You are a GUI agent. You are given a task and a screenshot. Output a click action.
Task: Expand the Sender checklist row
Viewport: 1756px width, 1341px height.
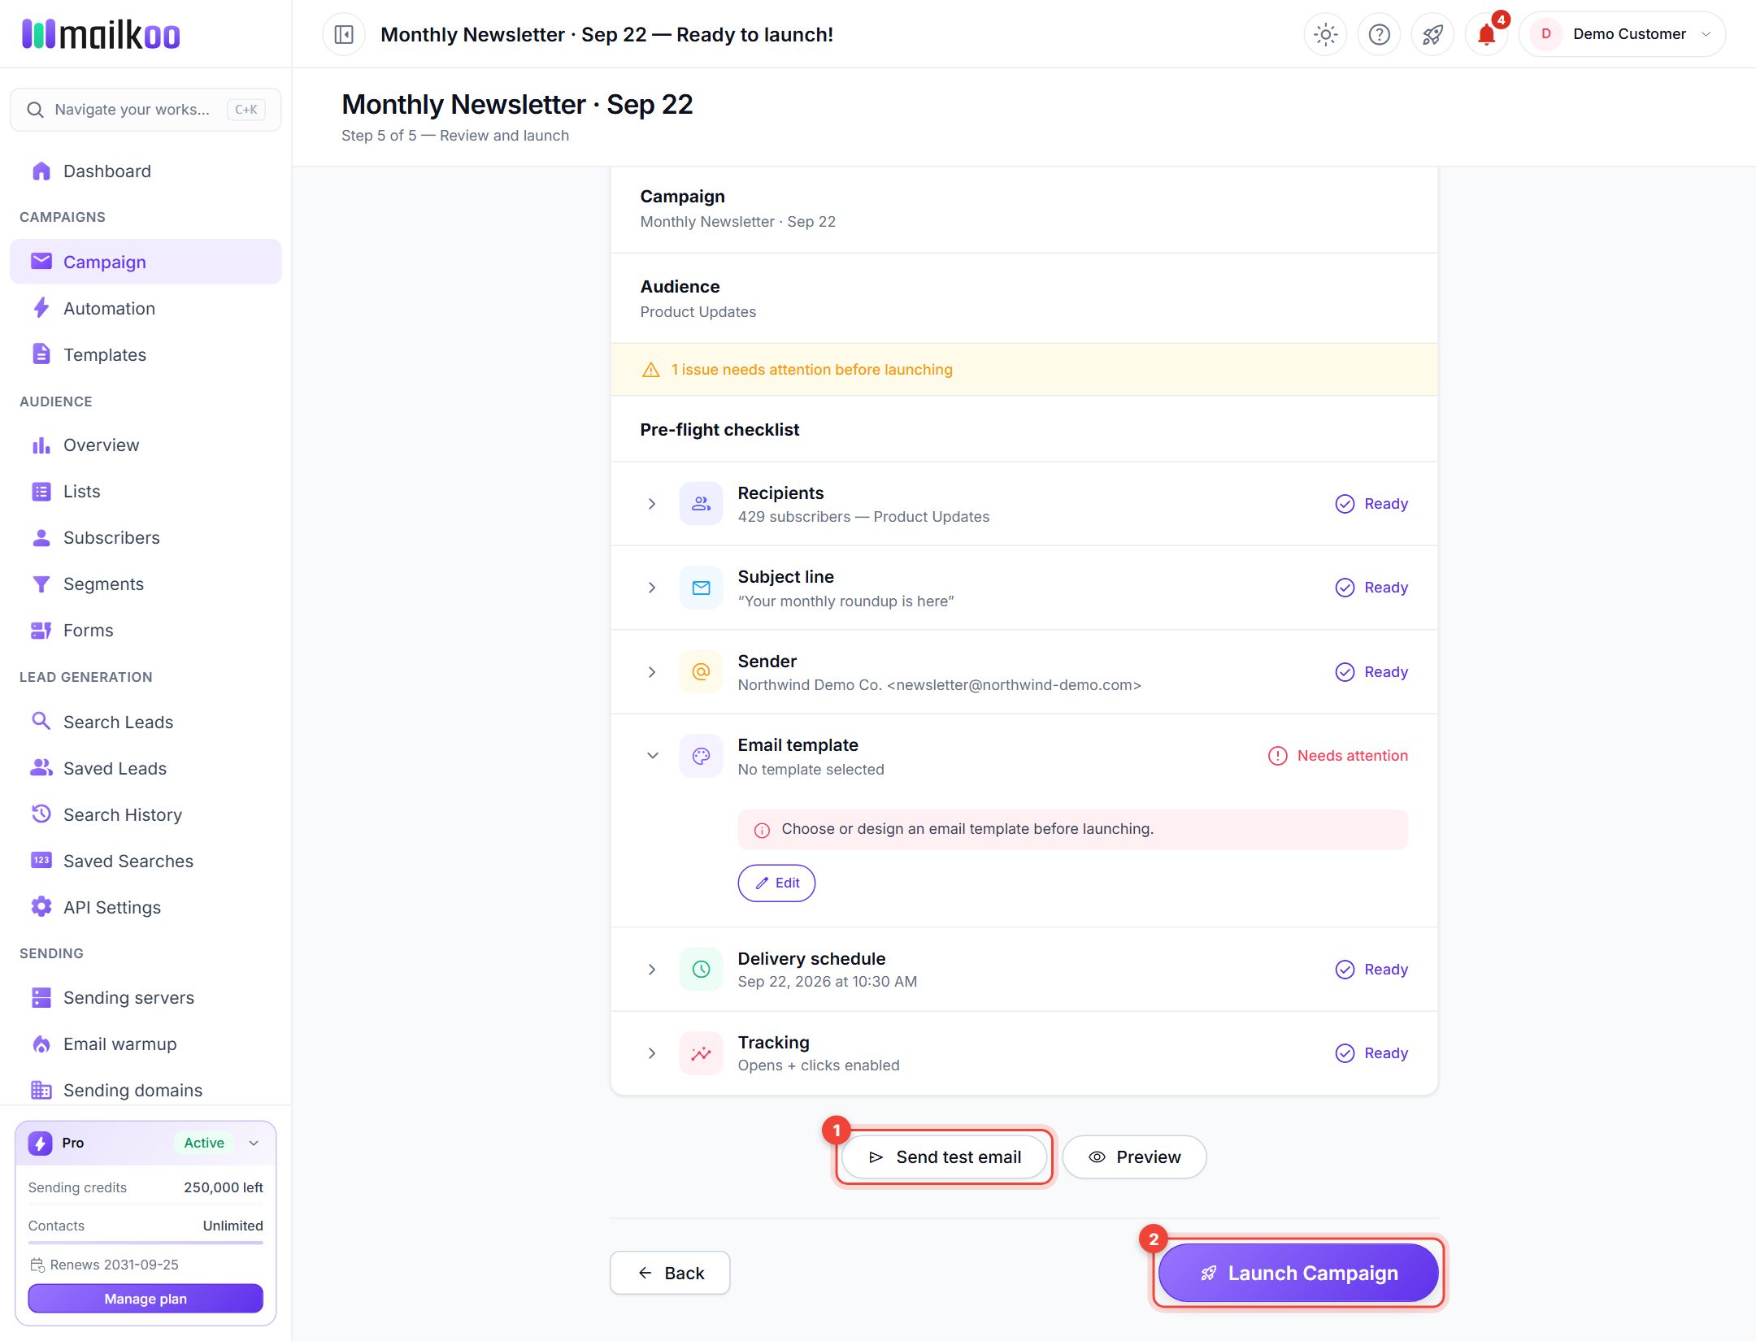(x=652, y=672)
